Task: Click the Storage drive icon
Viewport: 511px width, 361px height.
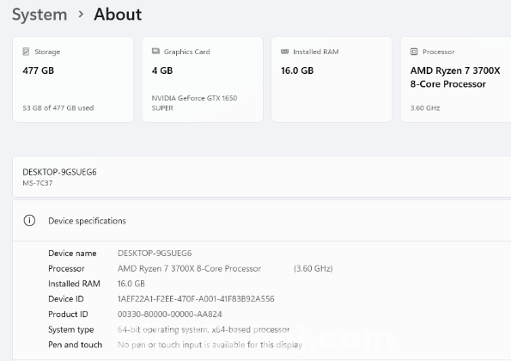Action: tap(26, 52)
